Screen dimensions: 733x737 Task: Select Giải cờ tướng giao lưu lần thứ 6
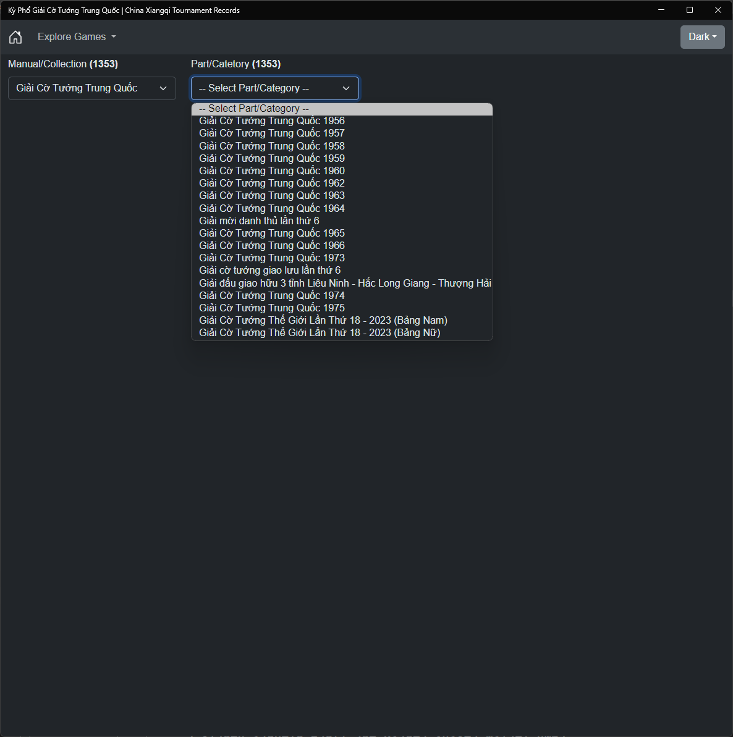tap(342, 270)
